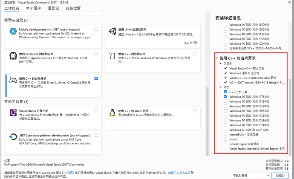This screenshot has height=179, width=294.
Task: Enable the 使用 JavaScript 的移动开发 checkbox
Action: point(96,54)
